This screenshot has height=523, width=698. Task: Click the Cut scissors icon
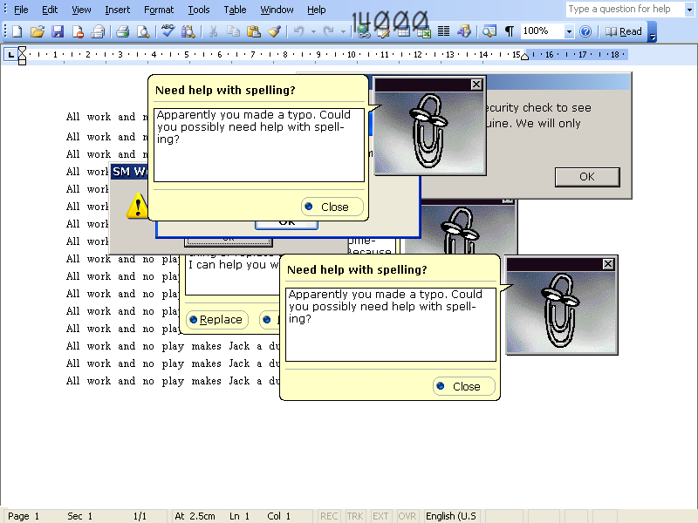coord(213,31)
